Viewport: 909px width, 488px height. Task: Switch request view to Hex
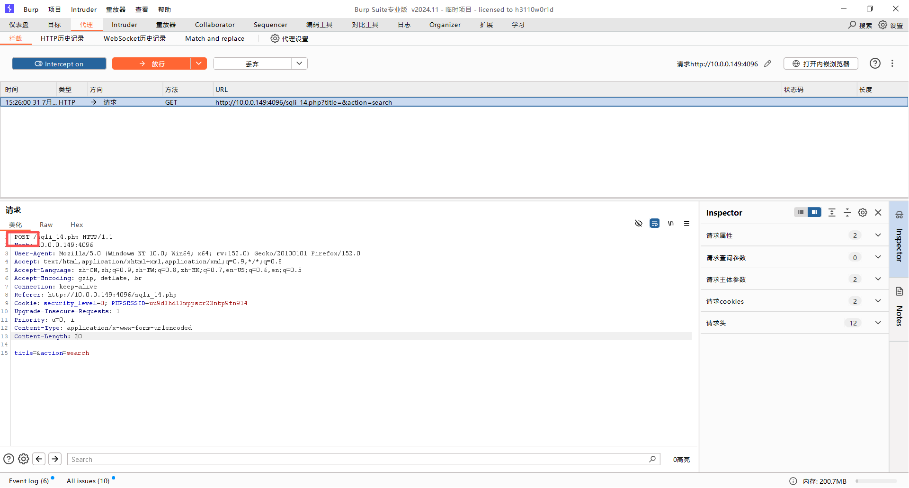(x=77, y=225)
